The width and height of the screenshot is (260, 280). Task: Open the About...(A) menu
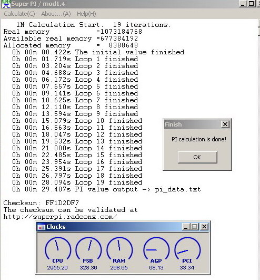[56, 14]
